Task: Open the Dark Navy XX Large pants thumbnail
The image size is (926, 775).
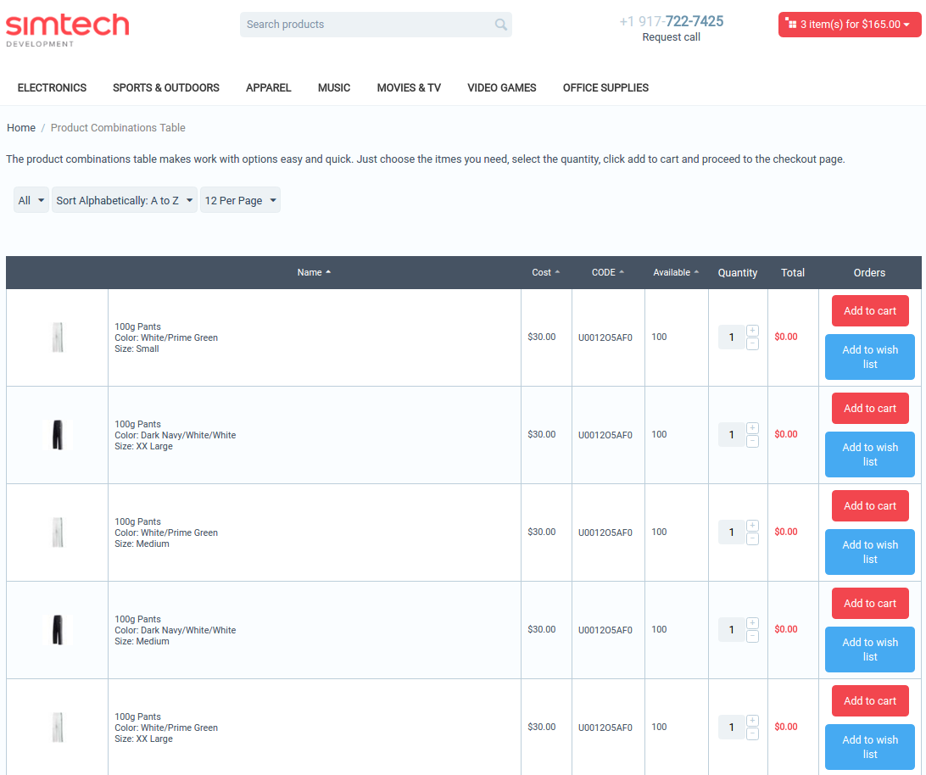Action: 58,435
